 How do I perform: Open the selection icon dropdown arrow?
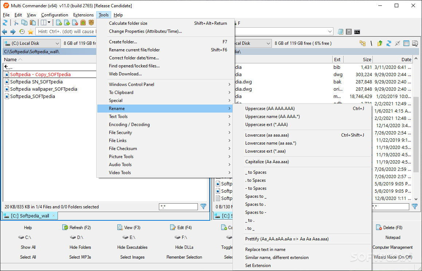click(49, 23)
